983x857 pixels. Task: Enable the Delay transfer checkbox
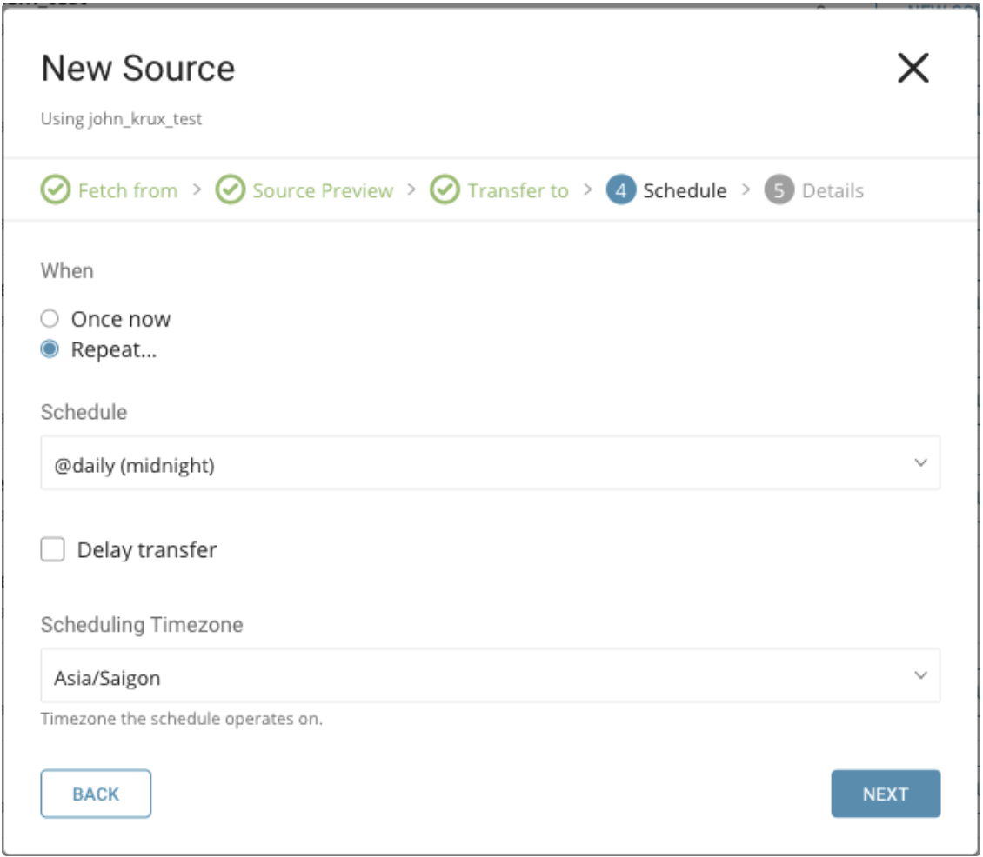point(54,549)
